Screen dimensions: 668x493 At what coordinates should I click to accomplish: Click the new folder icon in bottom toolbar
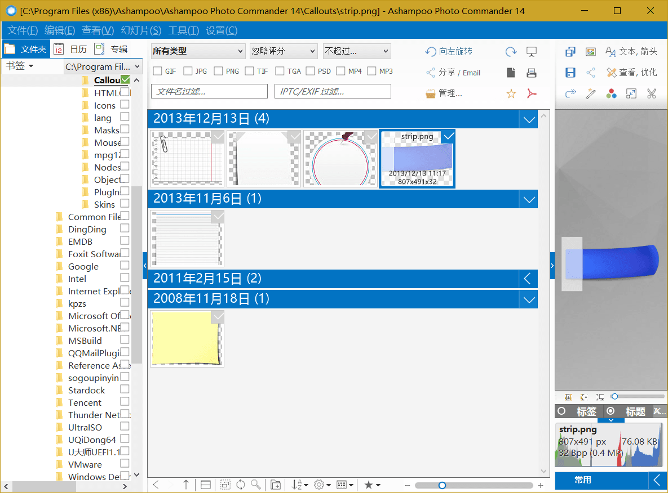coord(276,485)
